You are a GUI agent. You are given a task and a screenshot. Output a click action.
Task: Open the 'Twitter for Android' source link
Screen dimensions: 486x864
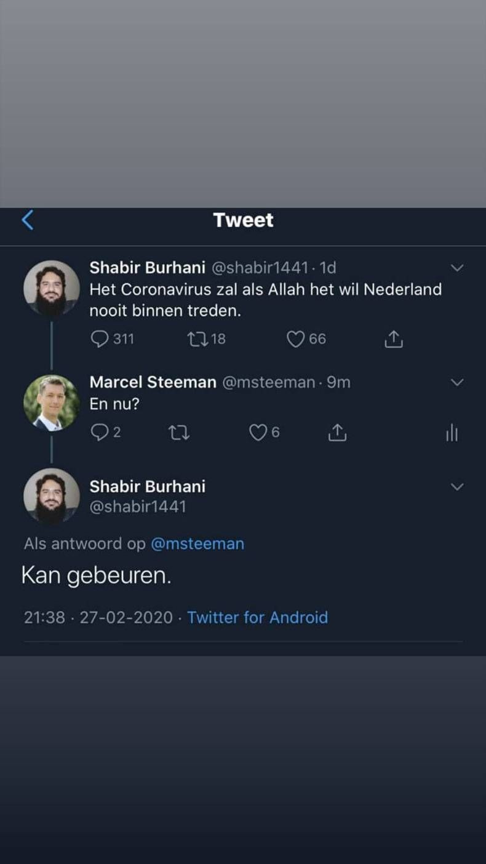[x=257, y=617]
